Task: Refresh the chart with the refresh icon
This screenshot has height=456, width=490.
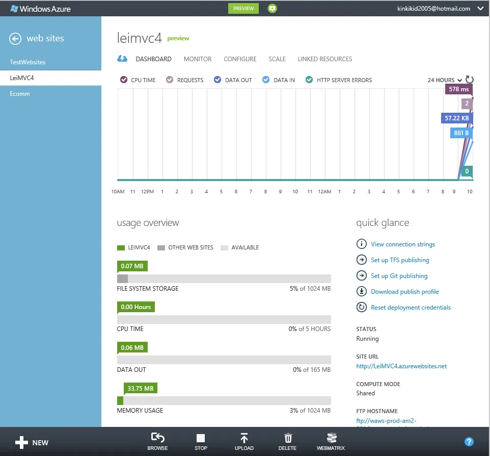Action: point(470,80)
